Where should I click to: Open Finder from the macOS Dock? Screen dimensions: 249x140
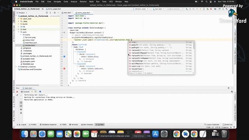(x=25, y=134)
